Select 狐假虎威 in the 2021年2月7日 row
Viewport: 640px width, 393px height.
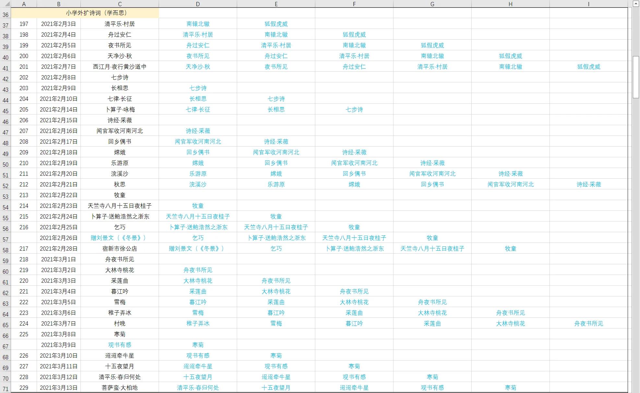(x=589, y=66)
